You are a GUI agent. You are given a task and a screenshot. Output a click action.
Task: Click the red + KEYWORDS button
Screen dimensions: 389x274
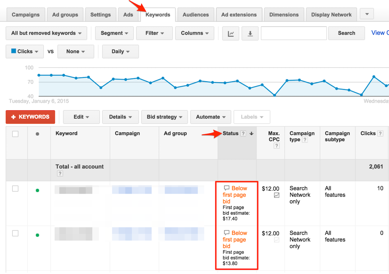coord(30,117)
